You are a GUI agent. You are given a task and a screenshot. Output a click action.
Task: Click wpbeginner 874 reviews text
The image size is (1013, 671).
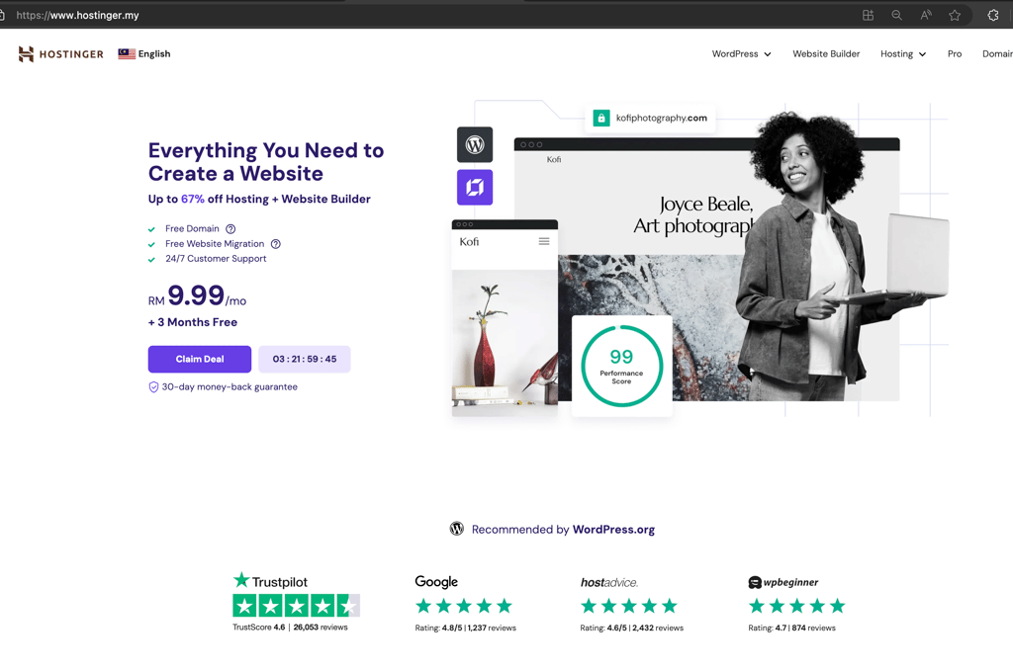(x=813, y=628)
